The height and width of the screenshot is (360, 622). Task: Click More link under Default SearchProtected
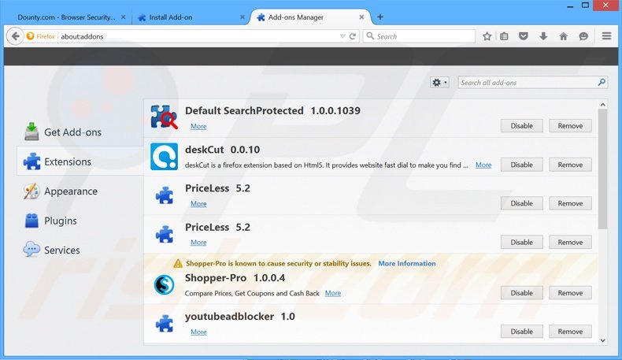point(198,126)
